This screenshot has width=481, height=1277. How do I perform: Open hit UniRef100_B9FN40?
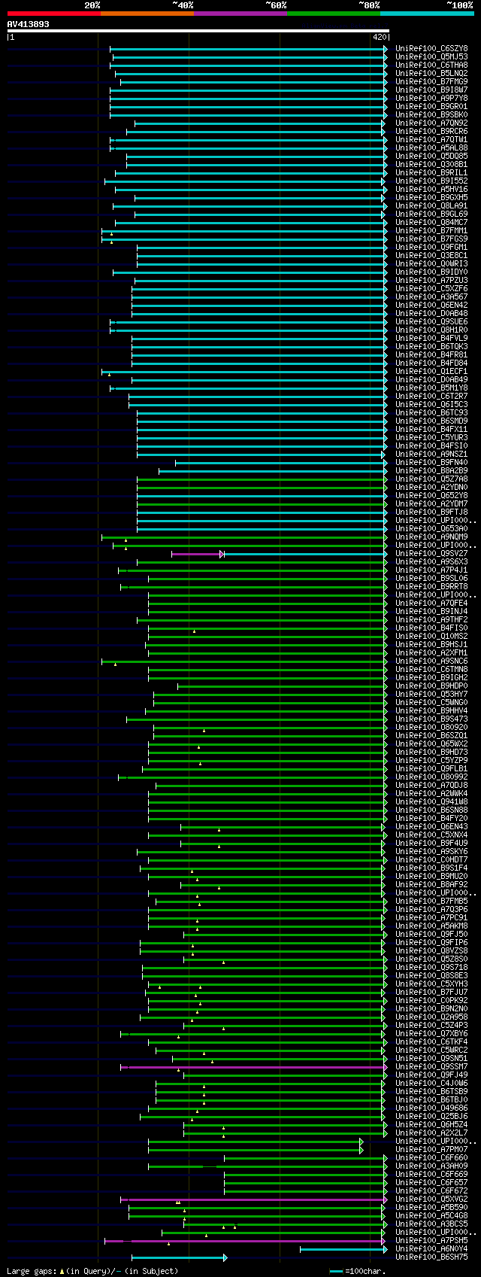click(431, 463)
